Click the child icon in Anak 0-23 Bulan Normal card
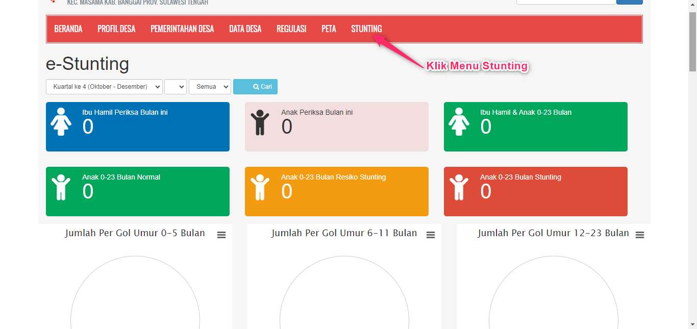 (61, 187)
